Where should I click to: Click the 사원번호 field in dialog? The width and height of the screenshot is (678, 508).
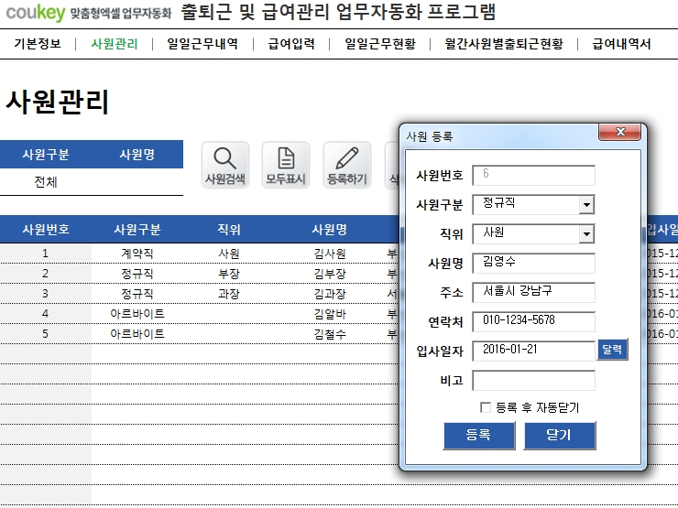(533, 175)
